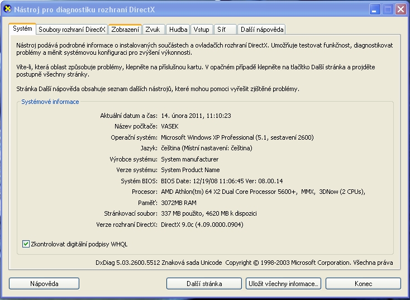Click the Jazyk label

(x=149, y=148)
